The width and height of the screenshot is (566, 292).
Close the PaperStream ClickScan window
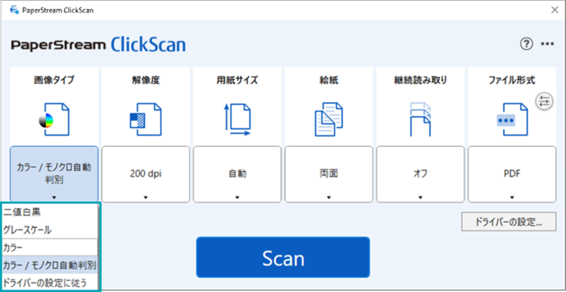pyautogui.click(x=555, y=10)
